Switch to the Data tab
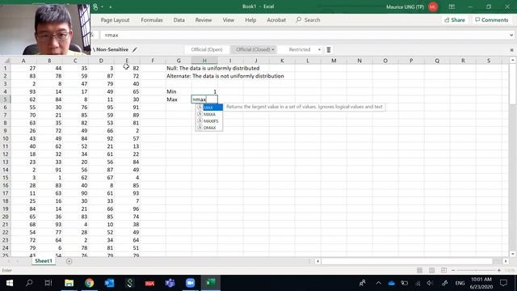517x291 pixels. pyautogui.click(x=179, y=19)
